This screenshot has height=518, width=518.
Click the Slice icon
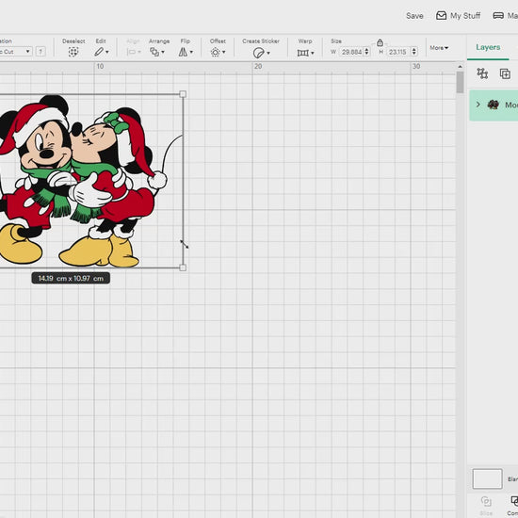coord(486,502)
